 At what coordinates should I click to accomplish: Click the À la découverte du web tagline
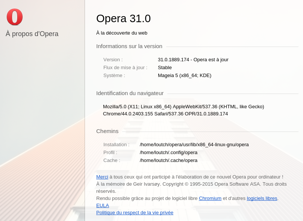[x=122, y=33]
